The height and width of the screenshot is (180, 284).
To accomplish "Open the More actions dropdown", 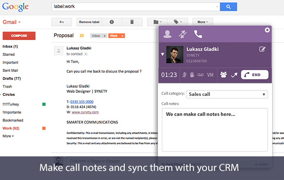I will [x=202, y=22].
